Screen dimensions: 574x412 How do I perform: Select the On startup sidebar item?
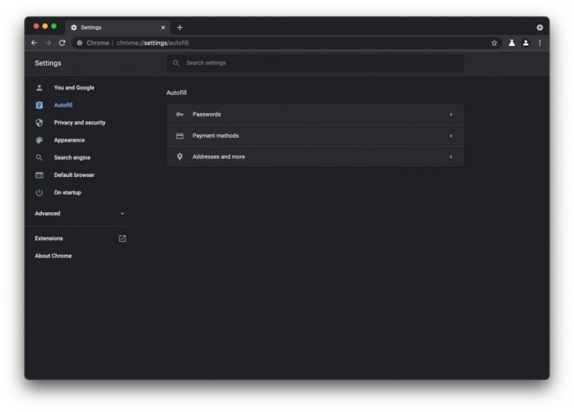pyautogui.click(x=67, y=192)
